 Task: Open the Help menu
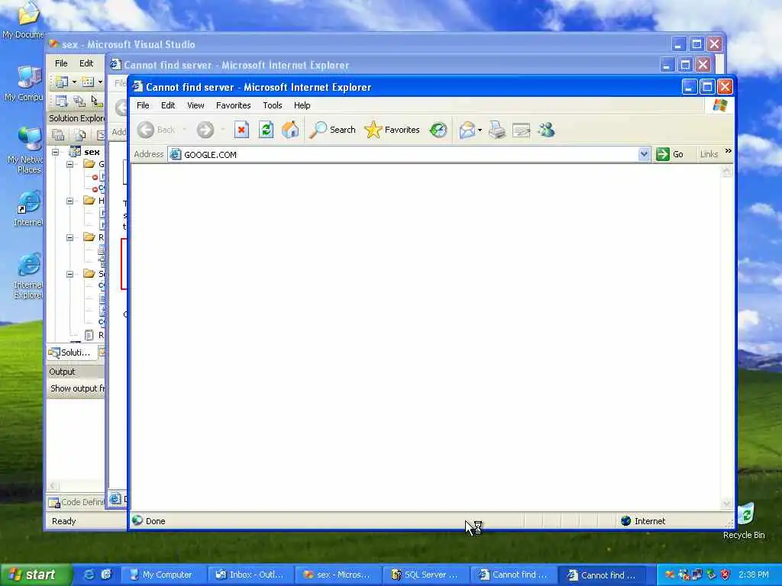[x=302, y=105]
